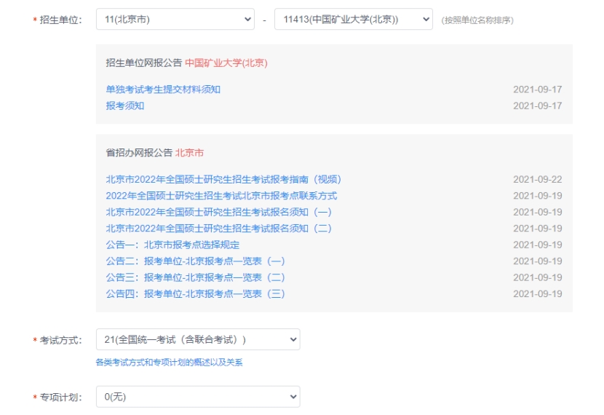Click the 报考须知 link

pyautogui.click(x=125, y=106)
